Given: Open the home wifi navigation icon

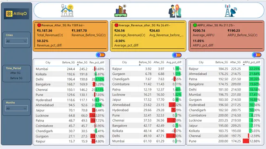Looking at the screenshot, I should pos(67,11).
